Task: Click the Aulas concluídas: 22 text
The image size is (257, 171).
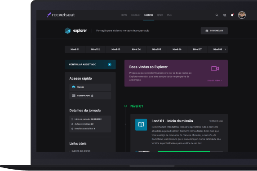Action: click(x=84, y=124)
